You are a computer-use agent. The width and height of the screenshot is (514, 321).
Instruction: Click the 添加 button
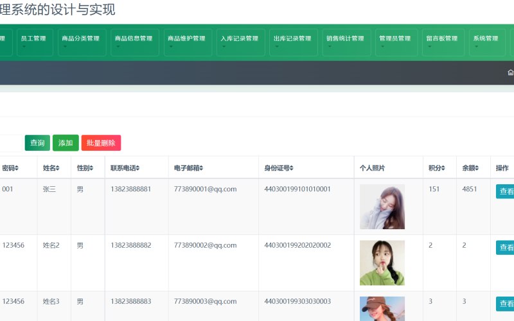pyautogui.click(x=66, y=143)
